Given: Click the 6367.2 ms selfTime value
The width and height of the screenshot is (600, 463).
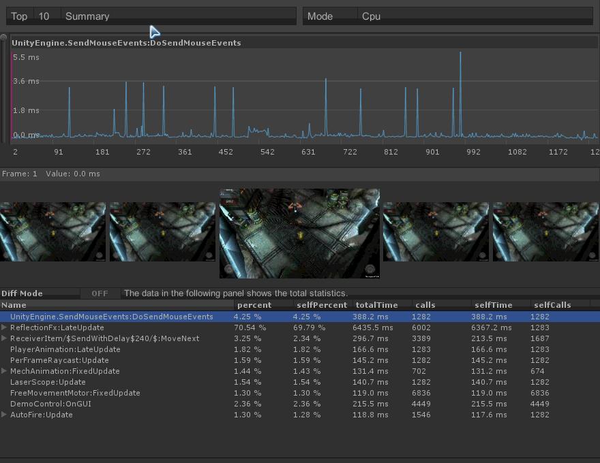Looking at the screenshot, I should pos(491,328).
